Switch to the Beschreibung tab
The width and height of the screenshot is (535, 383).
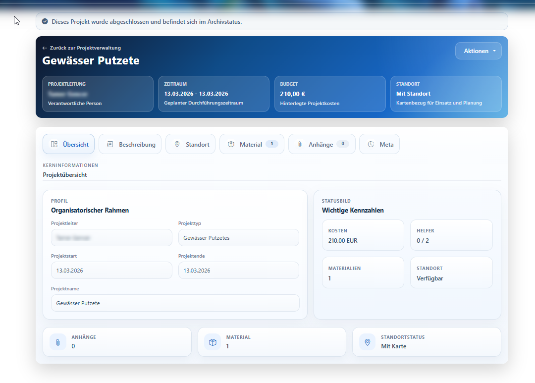click(130, 144)
